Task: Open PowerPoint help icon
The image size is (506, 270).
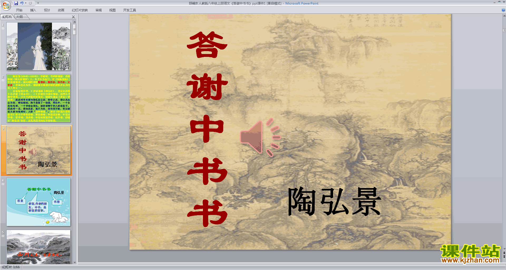Action: (x=503, y=10)
